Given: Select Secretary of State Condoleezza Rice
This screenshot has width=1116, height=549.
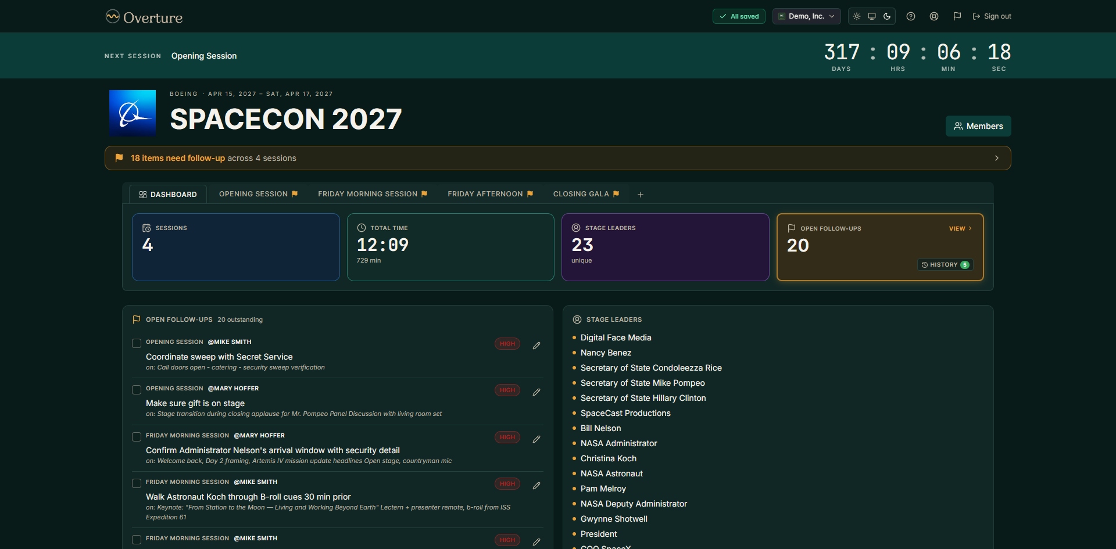Looking at the screenshot, I should pos(651,368).
